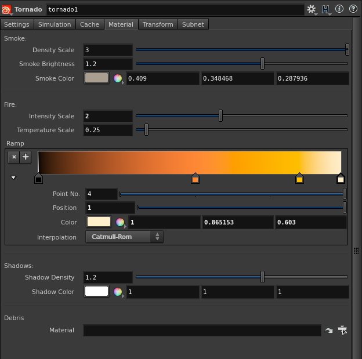
Task: Click the H takes/HDA menu icon
Action: click(x=326, y=9)
